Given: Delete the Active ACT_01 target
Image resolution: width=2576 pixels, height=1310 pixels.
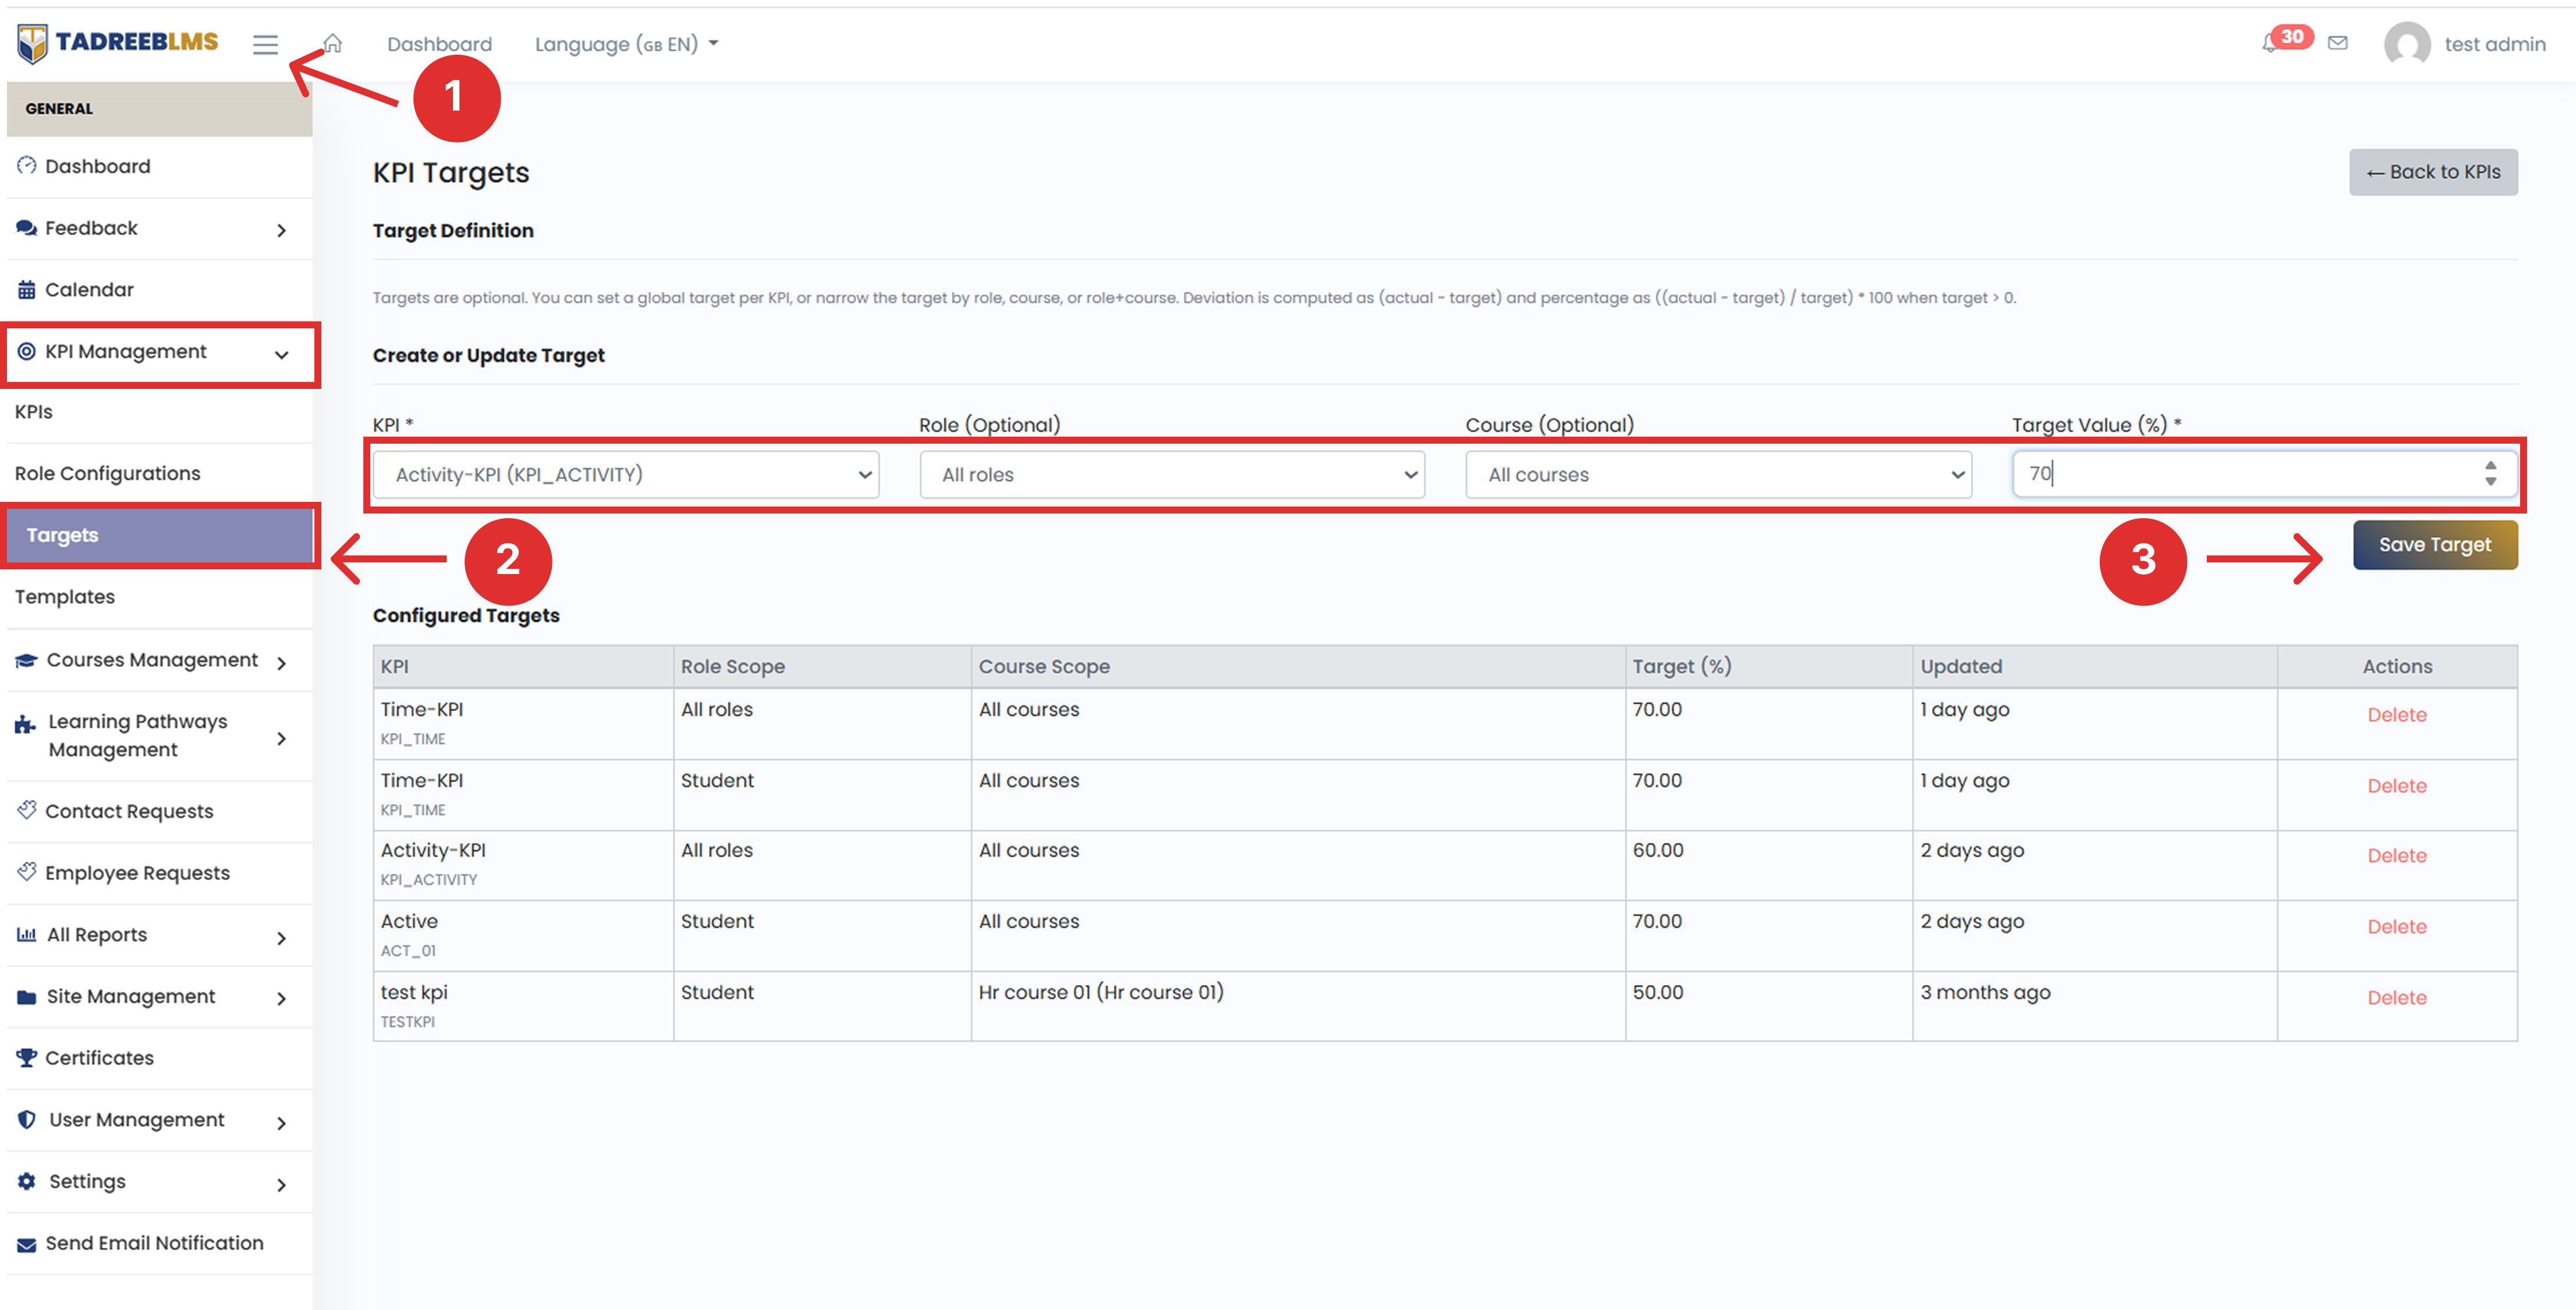Looking at the screenshot, I should 2396,927.
